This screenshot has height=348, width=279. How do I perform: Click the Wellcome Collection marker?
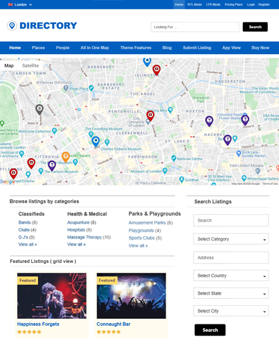click(54, 130)
